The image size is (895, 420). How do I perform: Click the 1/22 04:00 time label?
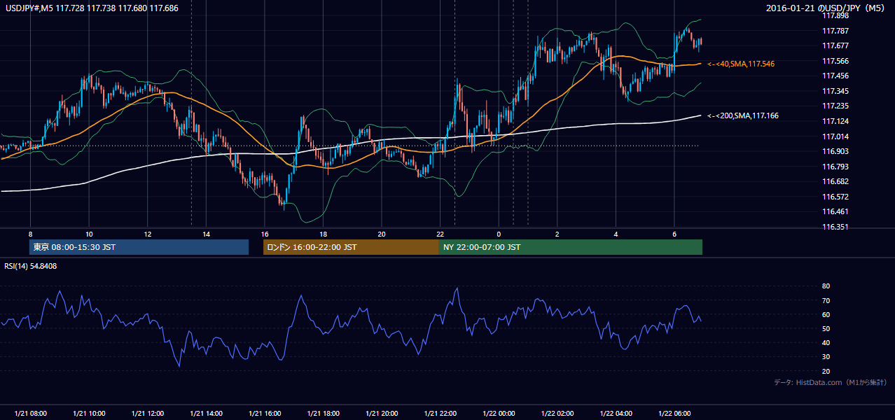(616, 413)
